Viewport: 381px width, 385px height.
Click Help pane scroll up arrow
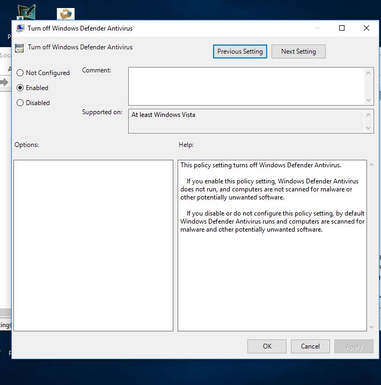tap(372, 165)
